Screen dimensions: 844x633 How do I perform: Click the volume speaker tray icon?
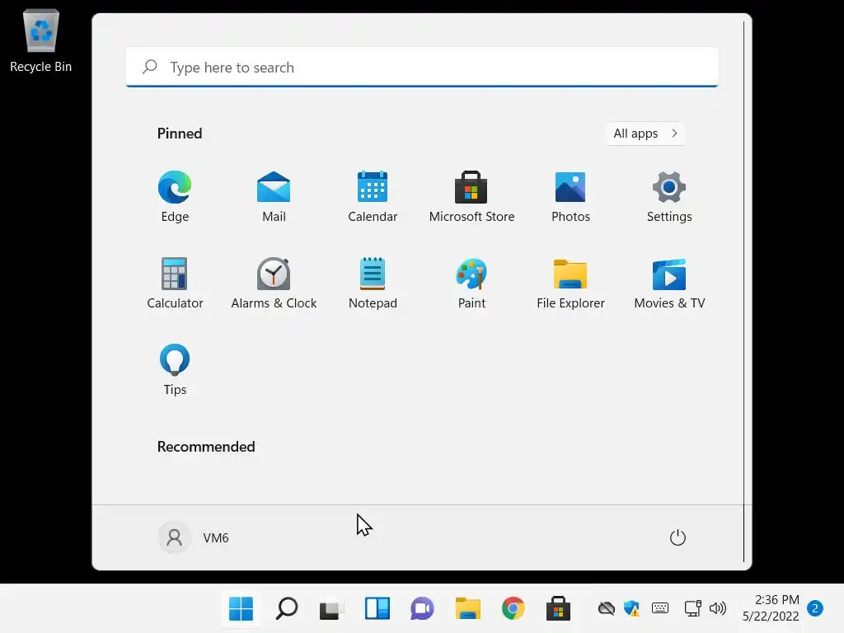pos(718,608)
